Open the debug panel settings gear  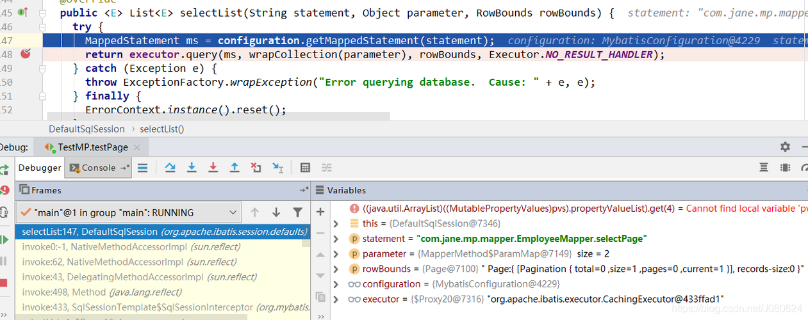[785, 147]
